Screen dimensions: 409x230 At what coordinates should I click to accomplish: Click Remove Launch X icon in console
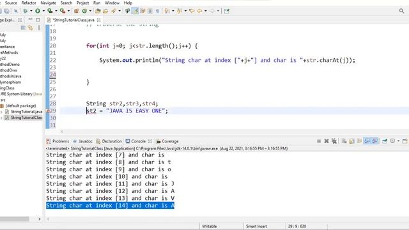(327, 141)
